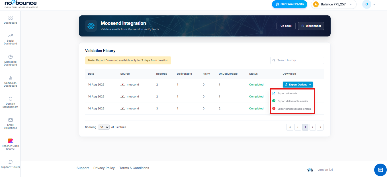The width and height of the screenshot is (387, 177).
Task: Click the file icon beside Export all emails
Action: click(x=274, y=93)
